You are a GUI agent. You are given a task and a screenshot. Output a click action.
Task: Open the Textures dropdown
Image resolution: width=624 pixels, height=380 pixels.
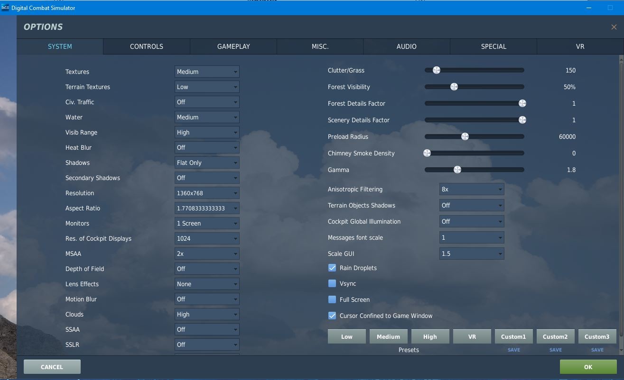coord(207,72)
